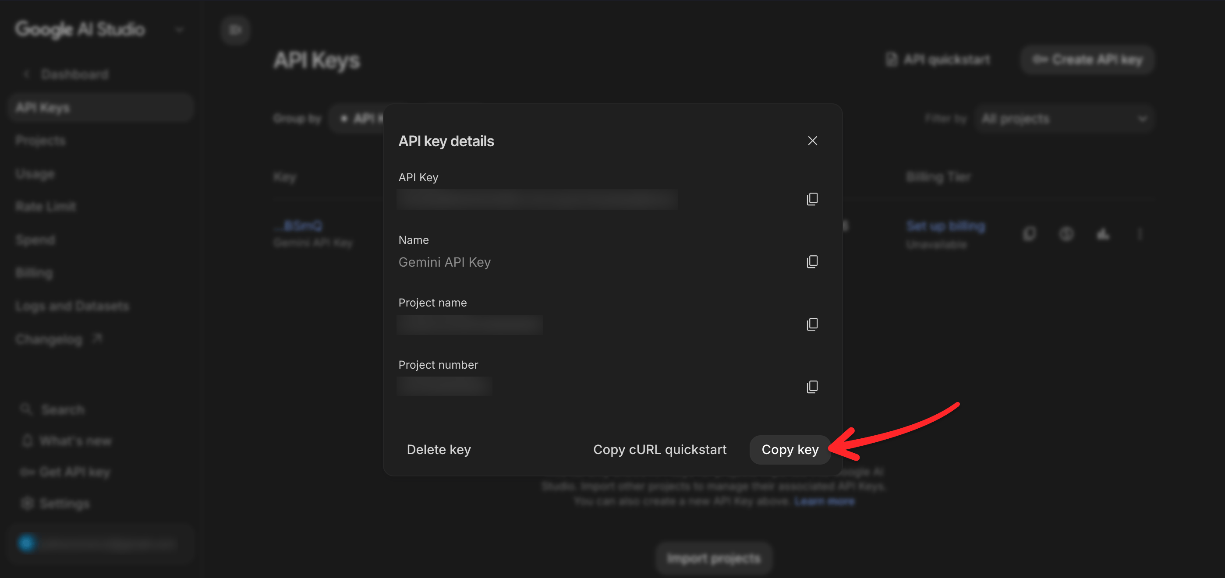Close the API key details dialog
Image resolution: width=1225 pixels, height=578 pixels.
[x=812, y=141]
